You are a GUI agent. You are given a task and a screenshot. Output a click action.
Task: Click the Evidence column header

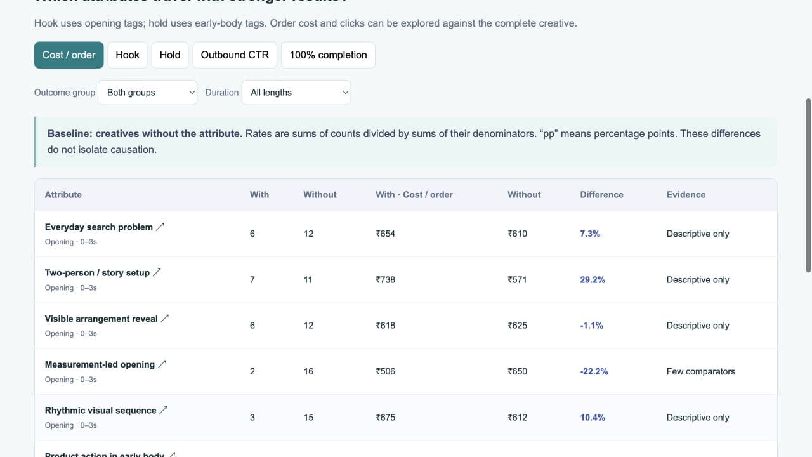[x=686, y=195]
